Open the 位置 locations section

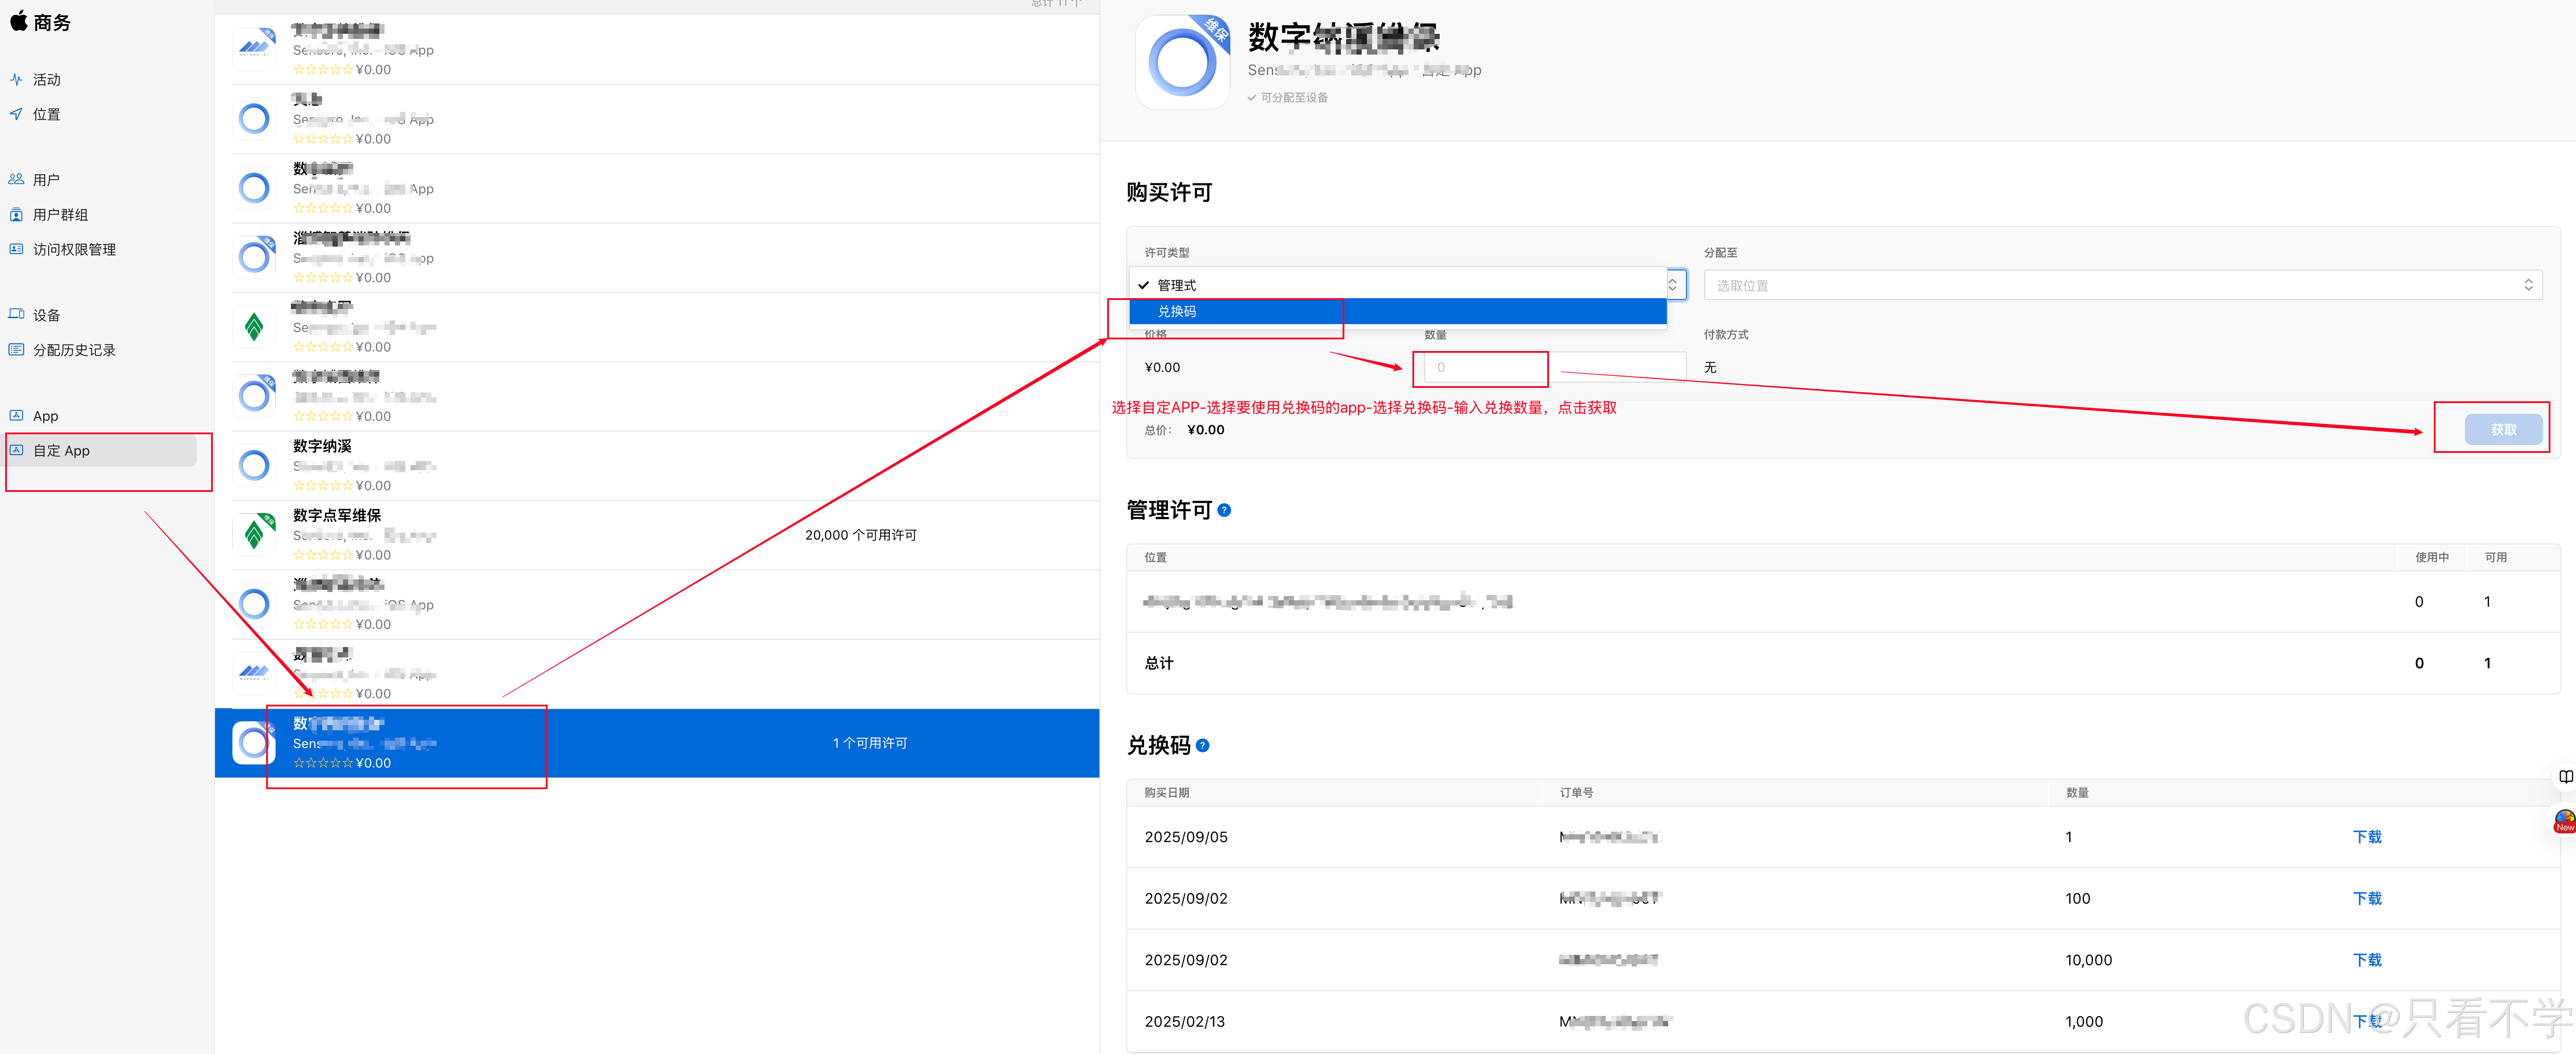(46, 114)
